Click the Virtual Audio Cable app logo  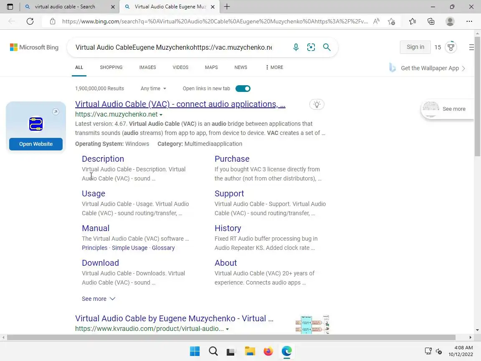tap(36, 125)
